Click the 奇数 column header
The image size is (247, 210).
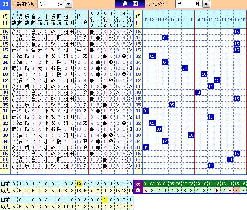[14, 19]
